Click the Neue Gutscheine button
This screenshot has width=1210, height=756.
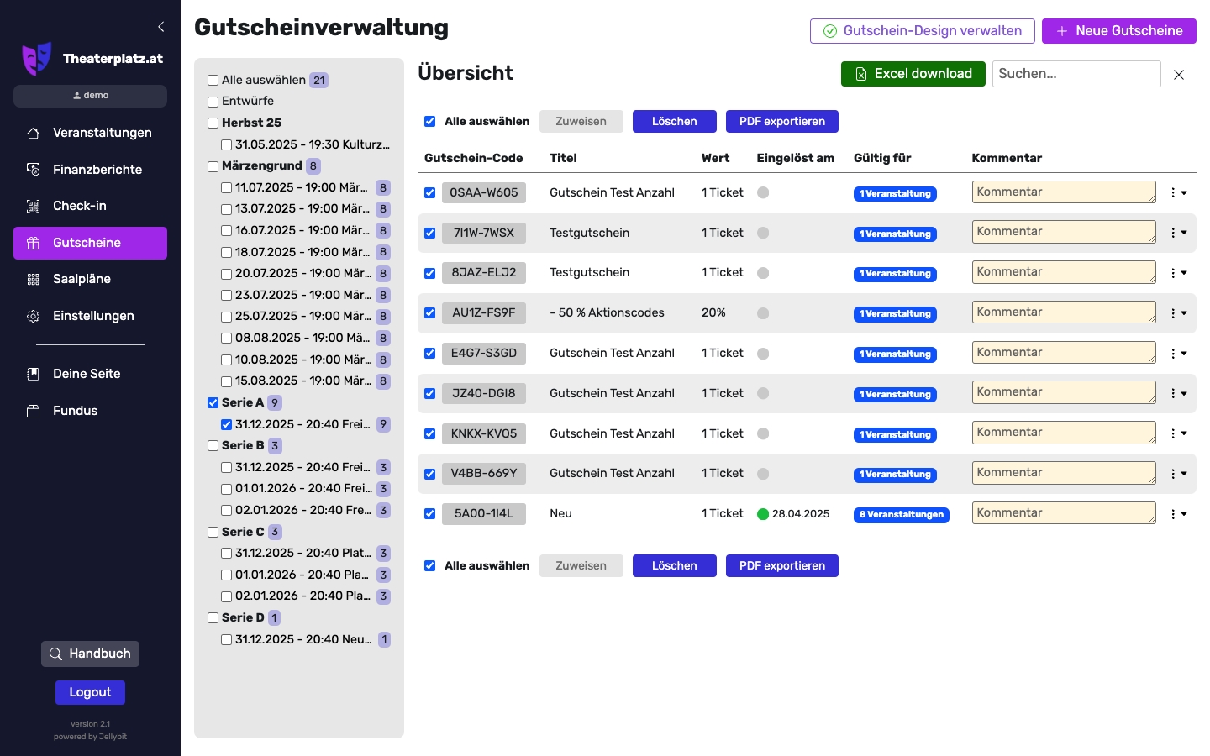[1118, 31]
